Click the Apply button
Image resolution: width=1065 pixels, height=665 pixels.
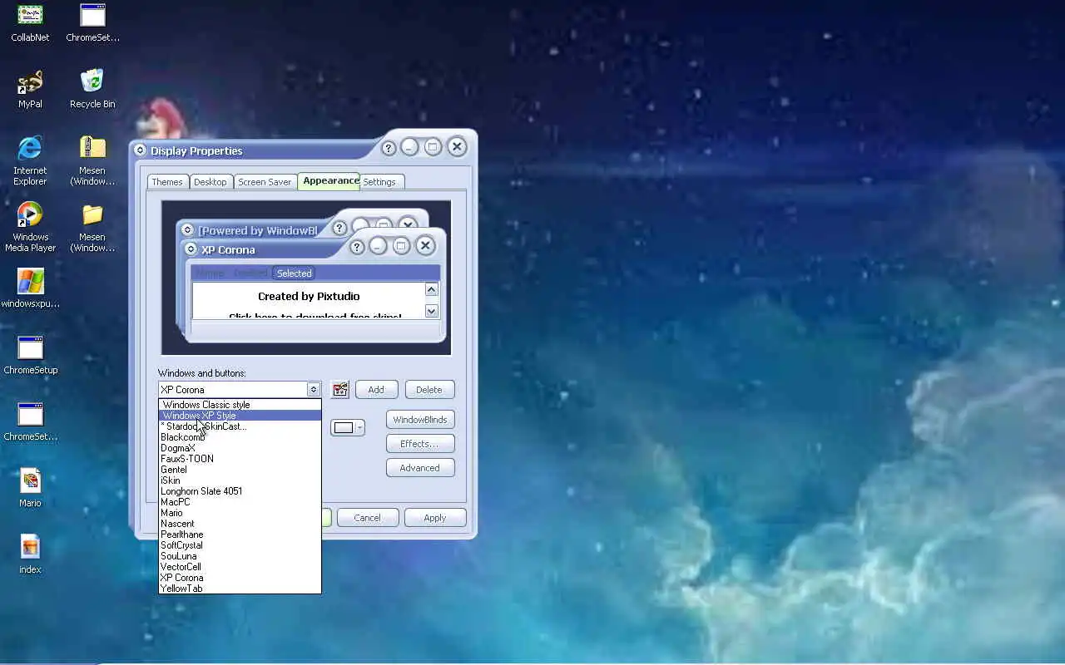point(435,518)
